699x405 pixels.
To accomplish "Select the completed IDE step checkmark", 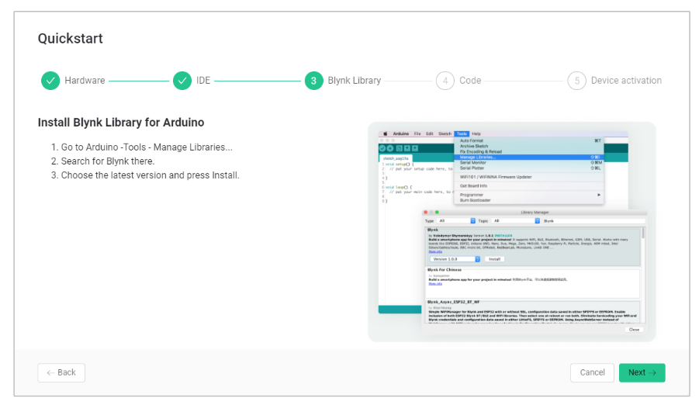I will 182,81.
